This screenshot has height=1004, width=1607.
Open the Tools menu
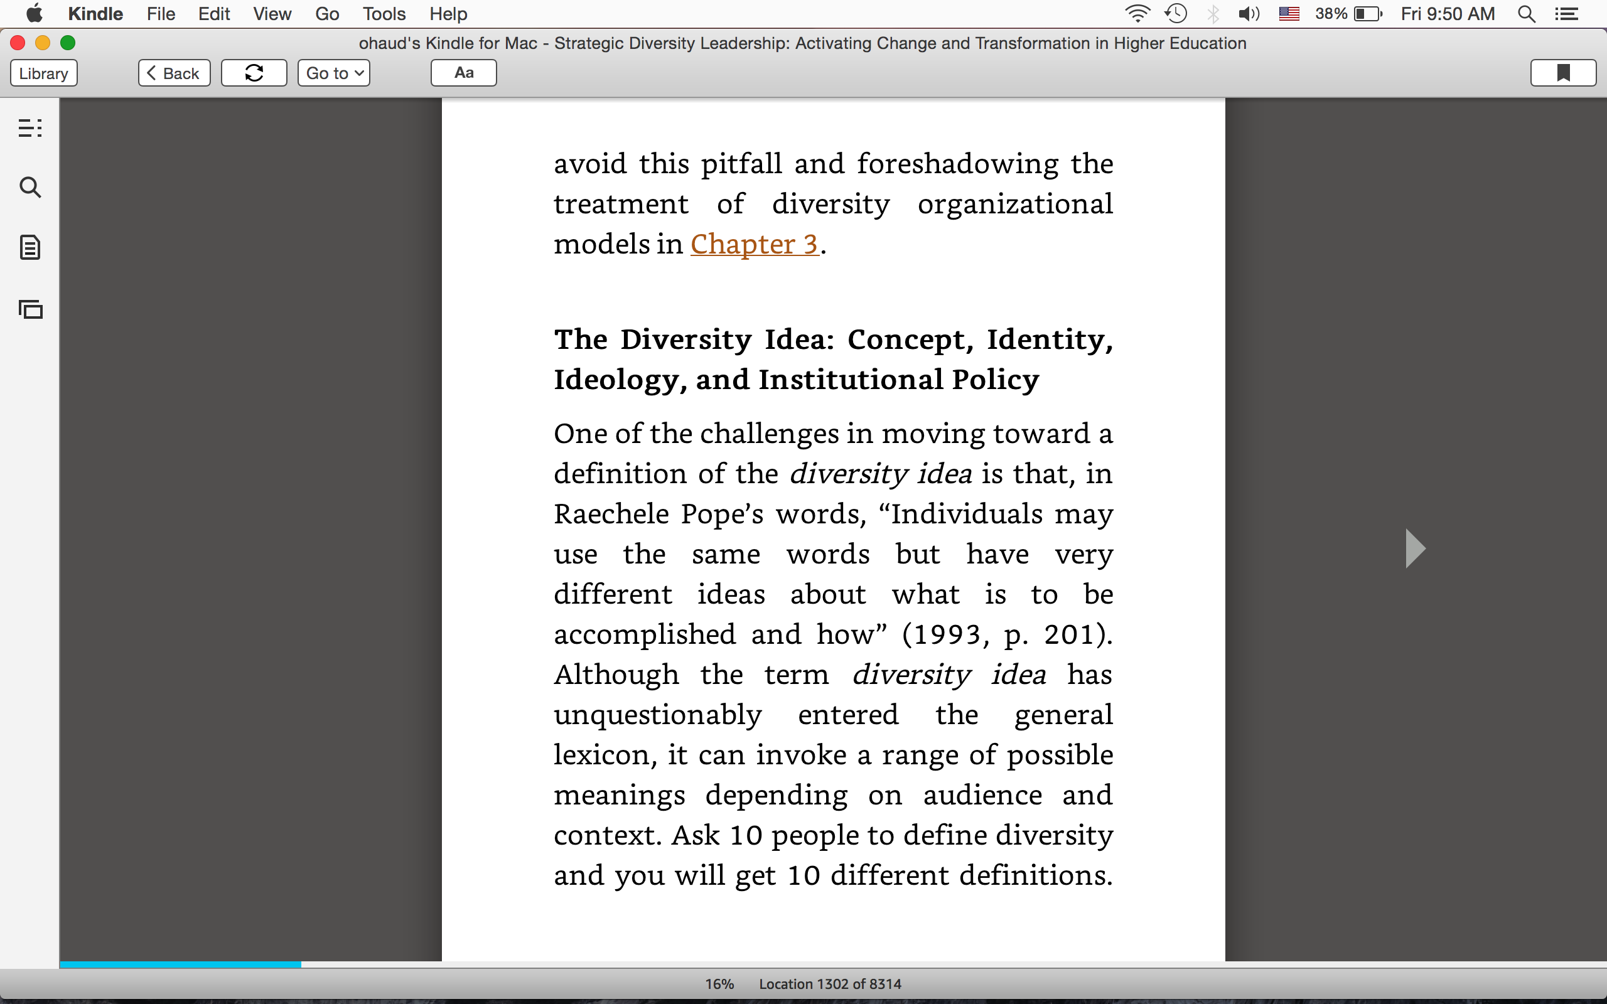point(384,14)
